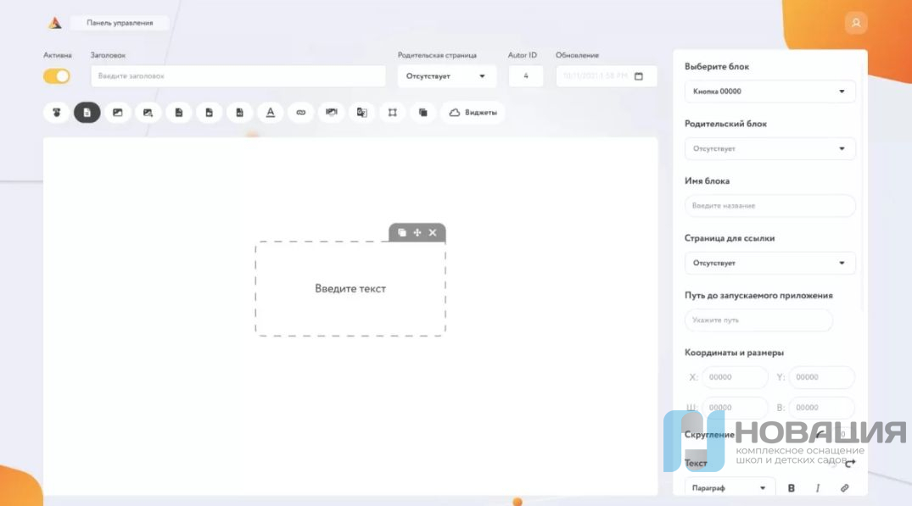Select the link (chain) tool in the toolbar
Image resolution: width=912 pixels, height=506 pixels.
point(300,113)
